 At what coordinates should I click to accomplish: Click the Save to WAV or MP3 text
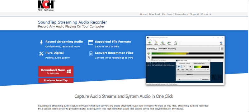[x=107, y=47]
